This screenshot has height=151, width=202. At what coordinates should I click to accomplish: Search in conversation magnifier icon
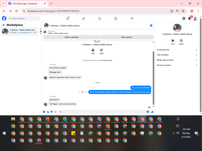click(181, 41)
